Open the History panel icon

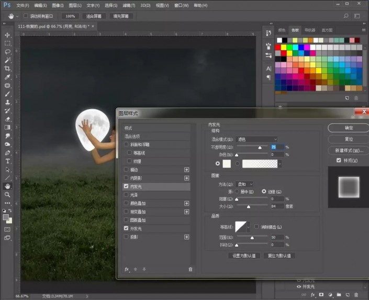click(269, 33)
